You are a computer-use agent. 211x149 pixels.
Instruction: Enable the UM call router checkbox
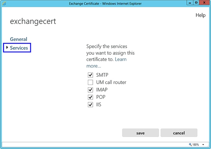[90, 82]
